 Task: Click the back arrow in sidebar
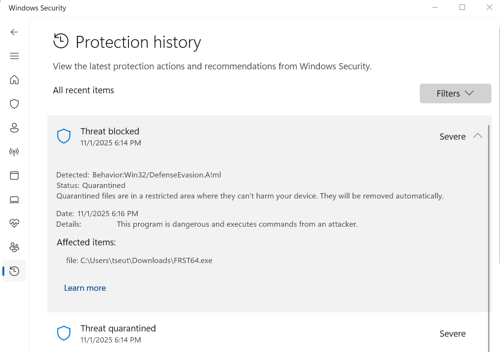[14, 32]
